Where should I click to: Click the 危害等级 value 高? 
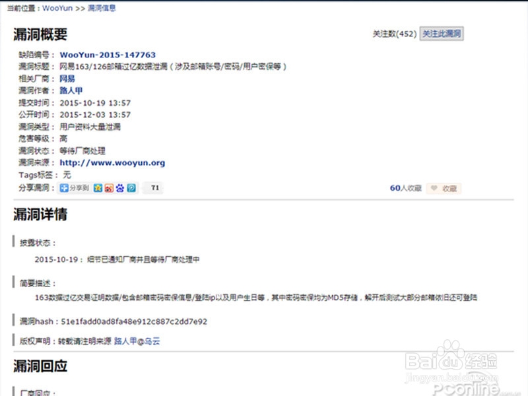[63, 139]
